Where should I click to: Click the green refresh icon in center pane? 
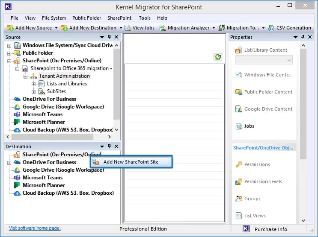(x=218, y=57)
